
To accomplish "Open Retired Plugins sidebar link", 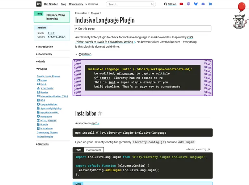I will [45, 137].
